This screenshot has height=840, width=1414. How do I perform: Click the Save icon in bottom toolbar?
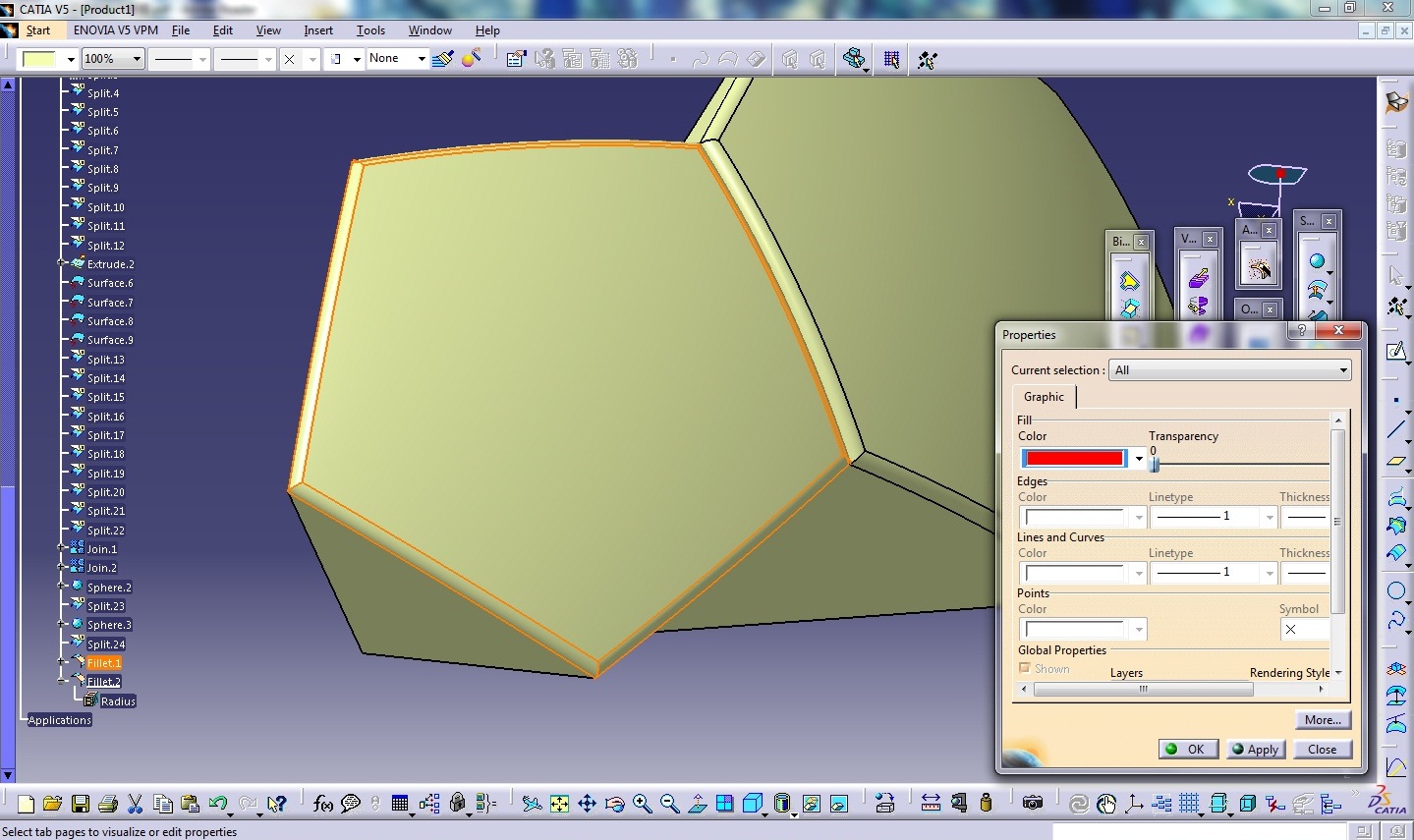click(81, 804)
